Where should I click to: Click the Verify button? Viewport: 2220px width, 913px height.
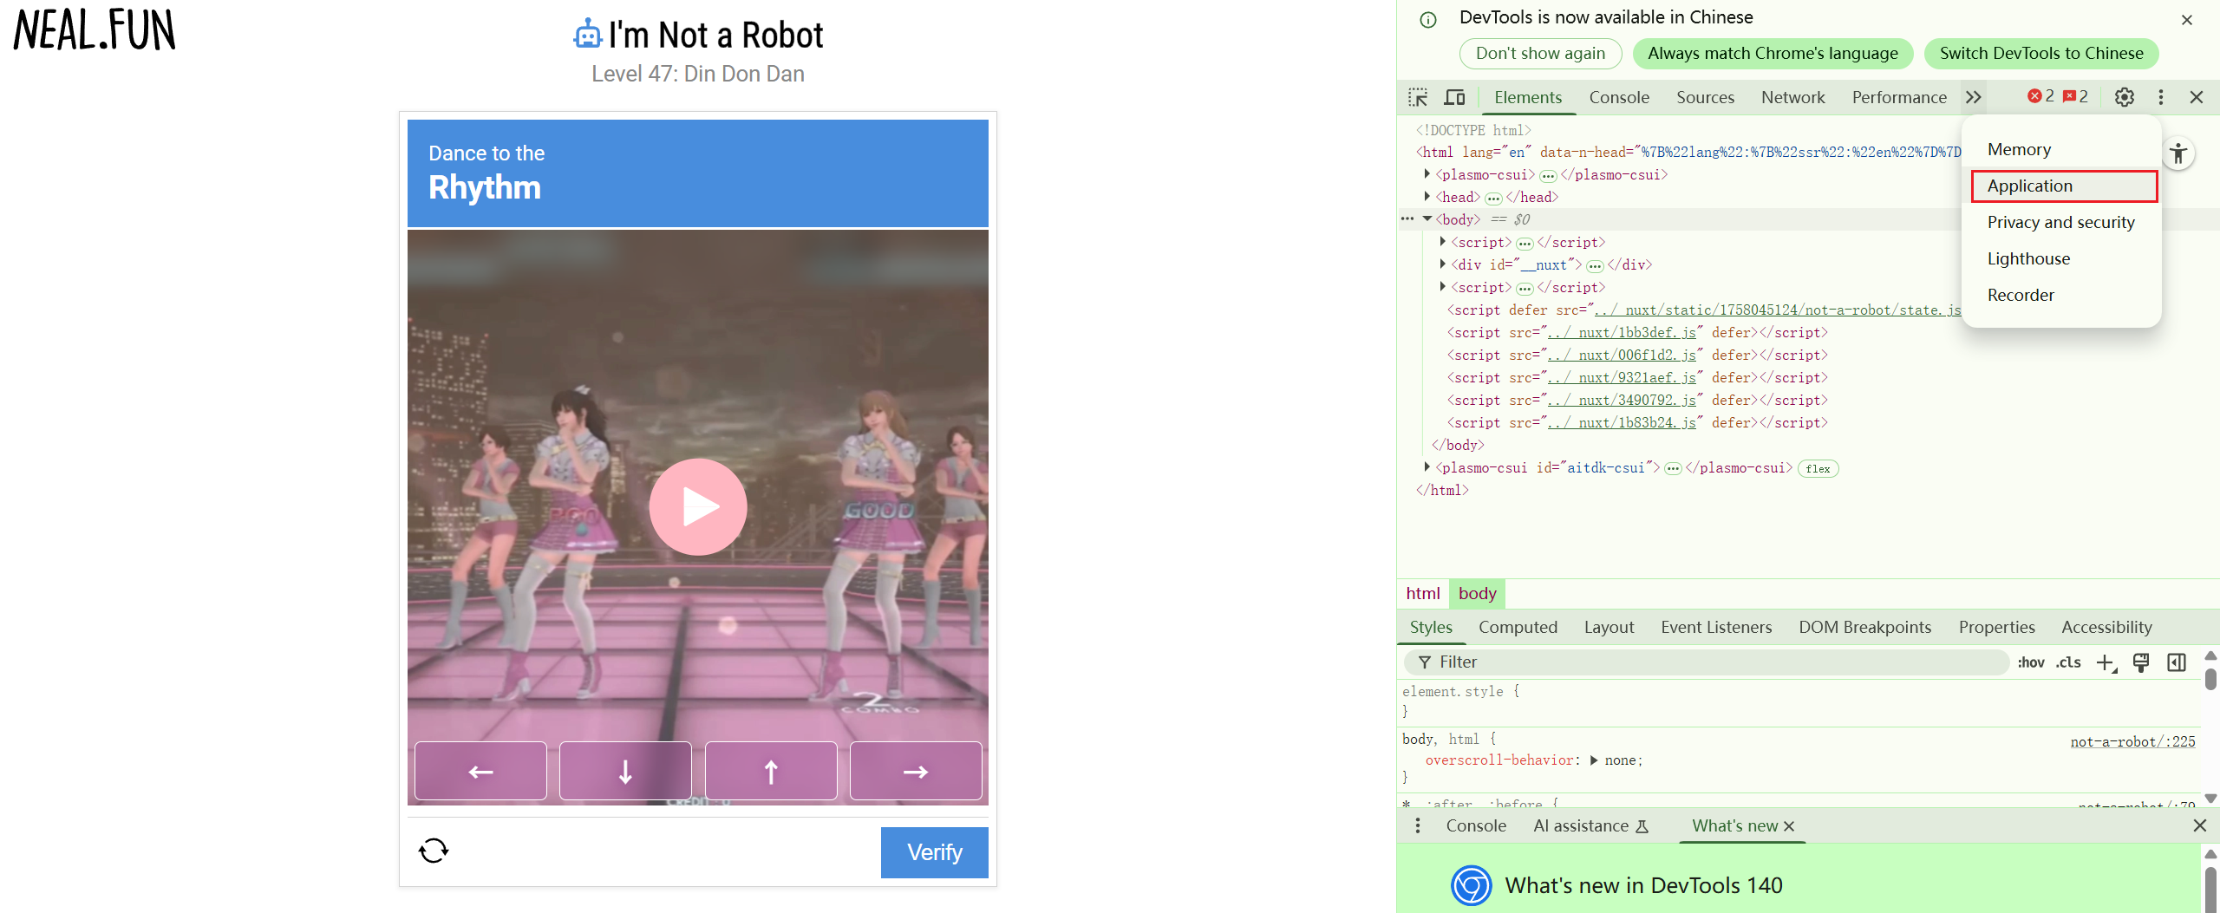tap(934, 852)
